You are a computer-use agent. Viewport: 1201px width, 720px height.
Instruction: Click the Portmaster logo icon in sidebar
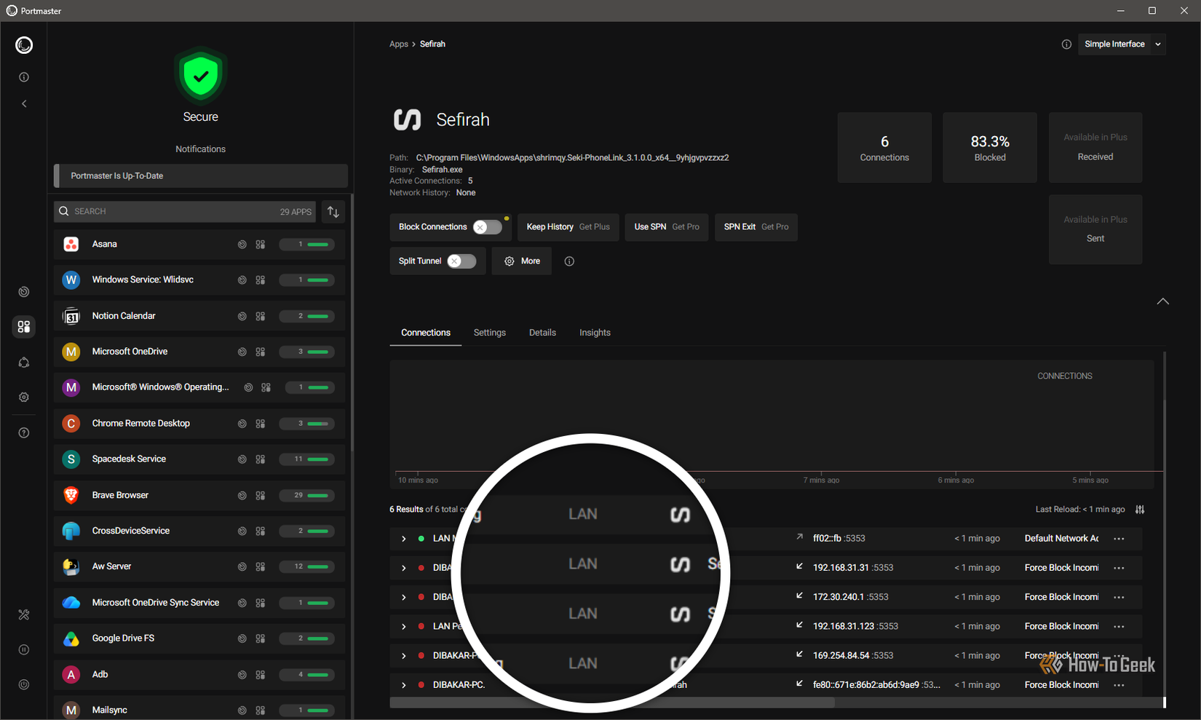(x=24, y=45)
